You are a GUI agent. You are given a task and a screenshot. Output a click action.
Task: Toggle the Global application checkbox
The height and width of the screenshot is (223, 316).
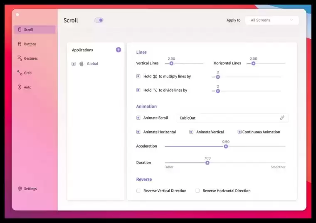pyautogui.click(x=74, y=64)
